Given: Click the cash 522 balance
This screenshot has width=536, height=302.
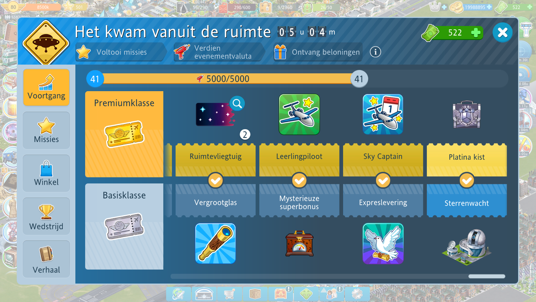Looking at the screenshot, I should 455,33.
